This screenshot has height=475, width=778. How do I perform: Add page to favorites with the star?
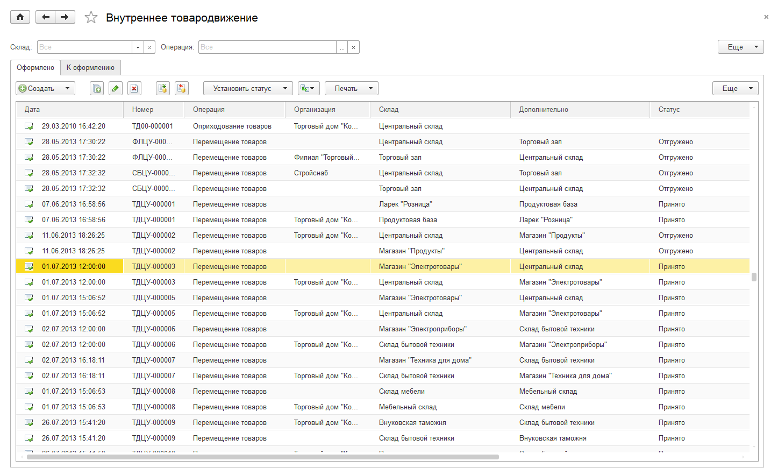(91, 18)
